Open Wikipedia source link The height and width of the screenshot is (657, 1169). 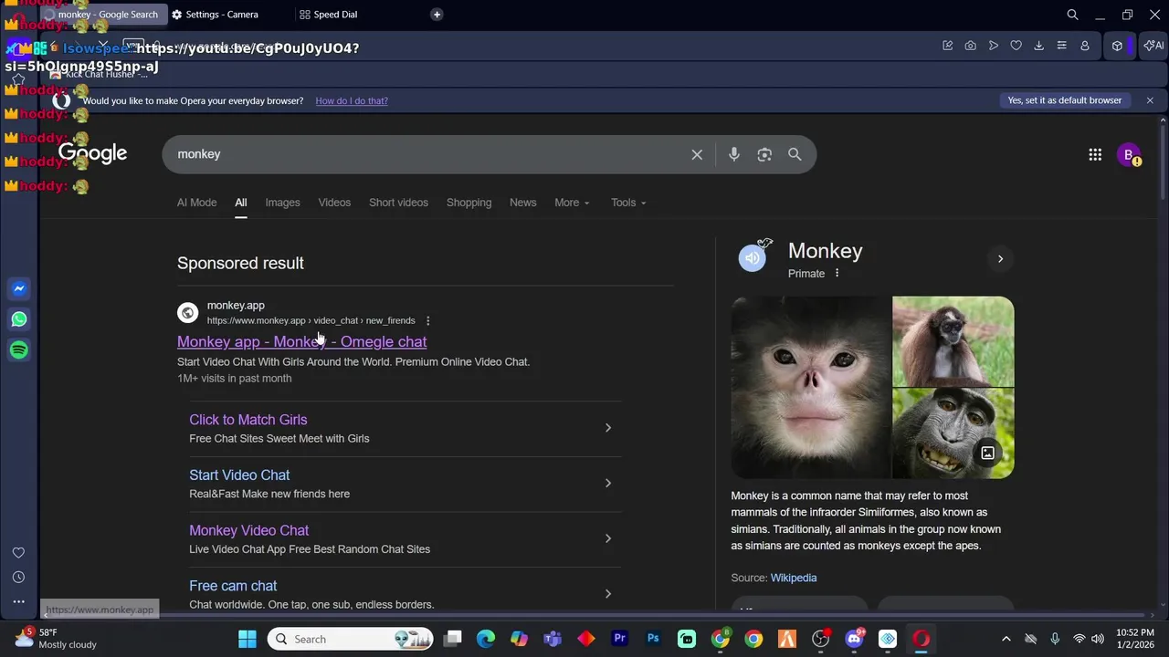794,578
